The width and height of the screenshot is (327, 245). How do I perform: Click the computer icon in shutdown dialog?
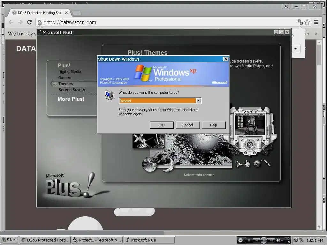(109, 95)
